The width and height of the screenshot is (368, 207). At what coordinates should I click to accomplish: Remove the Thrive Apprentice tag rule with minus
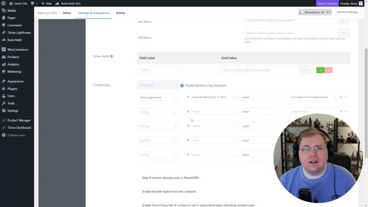(346, 97)
